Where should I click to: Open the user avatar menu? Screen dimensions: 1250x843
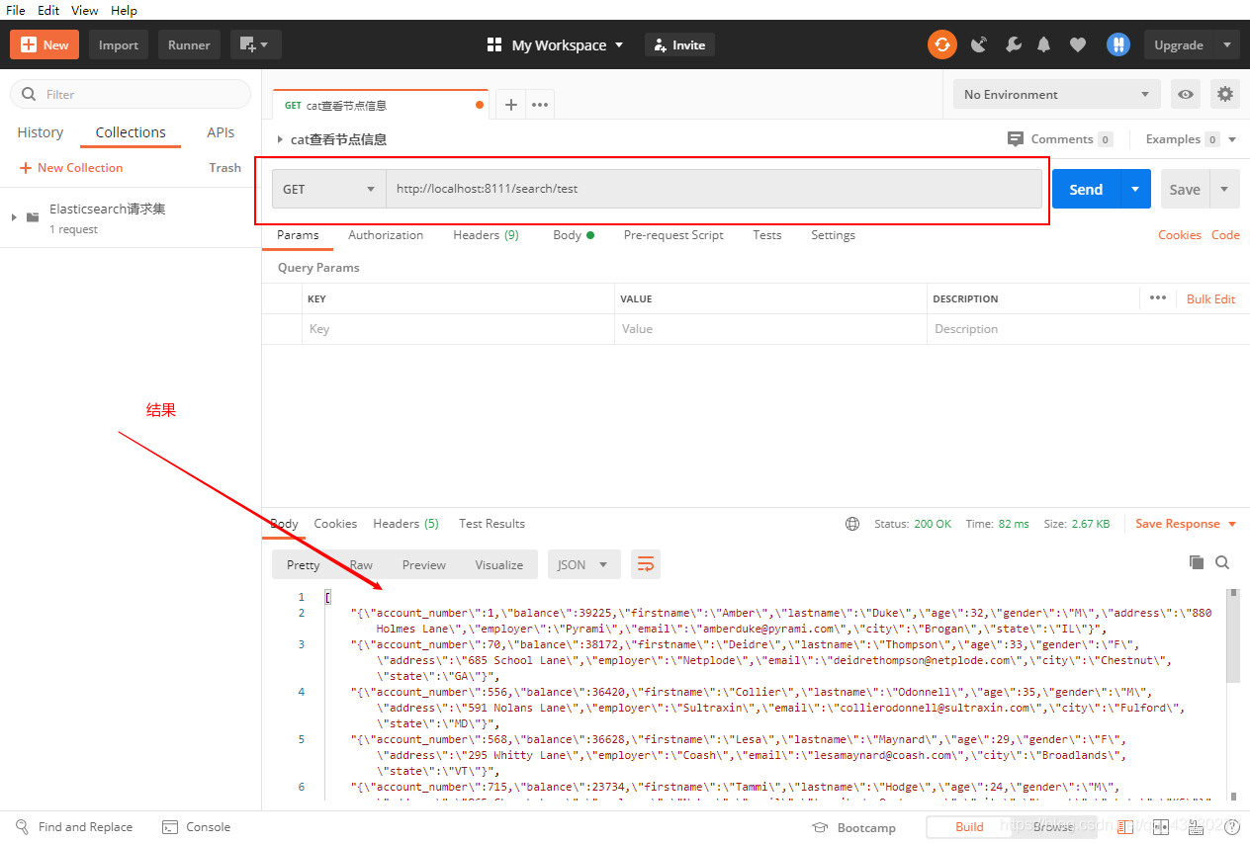point(1118,44)
